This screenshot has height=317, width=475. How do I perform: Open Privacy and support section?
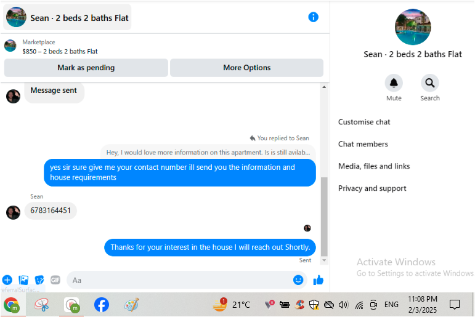click(x=372, y=188)
